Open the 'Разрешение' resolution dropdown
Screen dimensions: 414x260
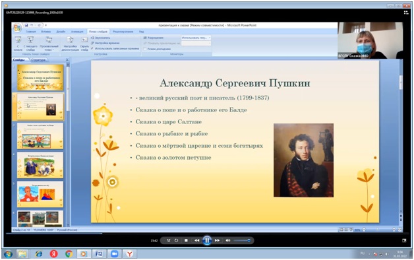196,38
